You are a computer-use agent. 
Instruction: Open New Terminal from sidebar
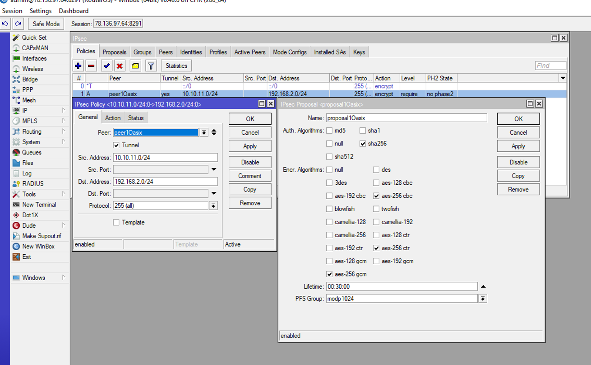[x=39, y=204]
